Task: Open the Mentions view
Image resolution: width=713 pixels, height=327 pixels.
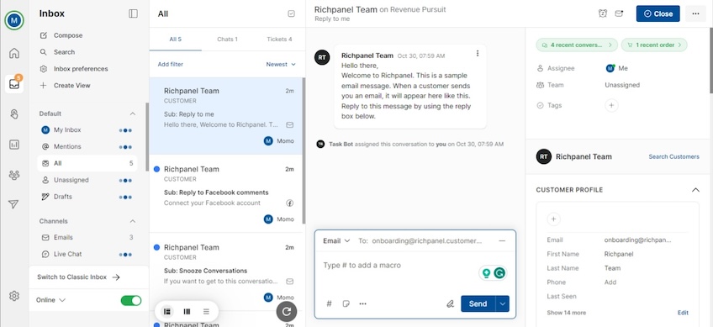Action: pyautogui.click(x=87, y=147)
